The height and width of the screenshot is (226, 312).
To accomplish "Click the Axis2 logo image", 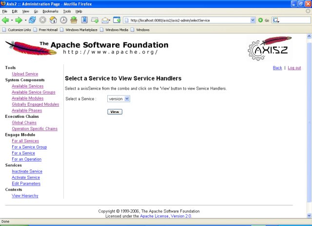I will tap(270, 49).
